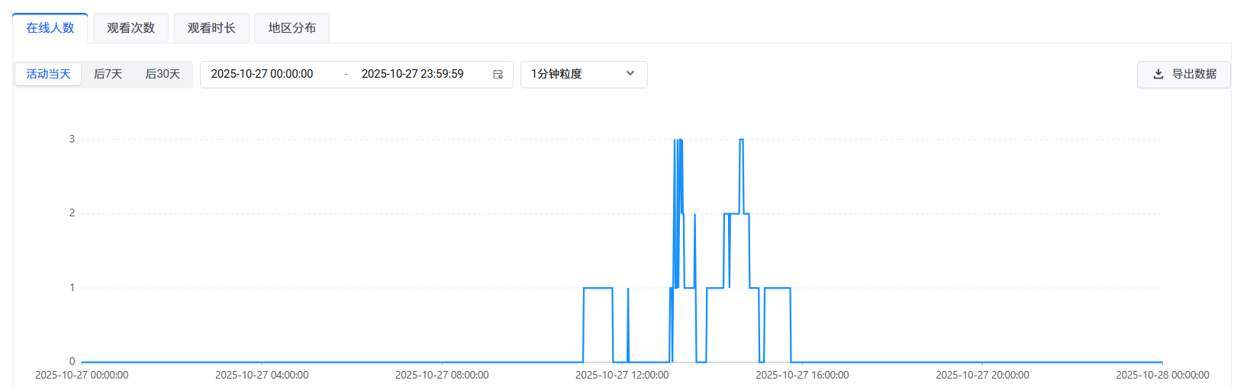Click the 2025-10-27 08:00:00 axis label
1247x390 pixels.
(x=442, y=375)
